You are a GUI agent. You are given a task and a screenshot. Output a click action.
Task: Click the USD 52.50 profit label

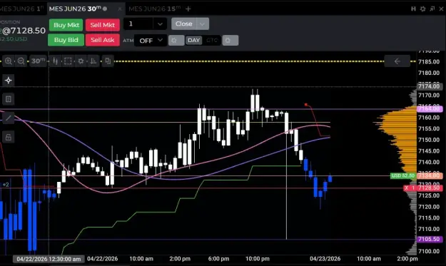pyautogui.click(x=402, y=175)
